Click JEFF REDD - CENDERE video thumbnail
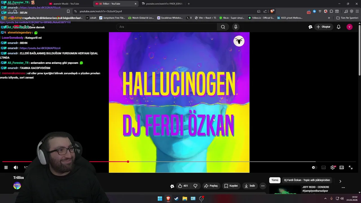This screenshot has width=361, height=203. pyautogui.click(x=285, y=189)
